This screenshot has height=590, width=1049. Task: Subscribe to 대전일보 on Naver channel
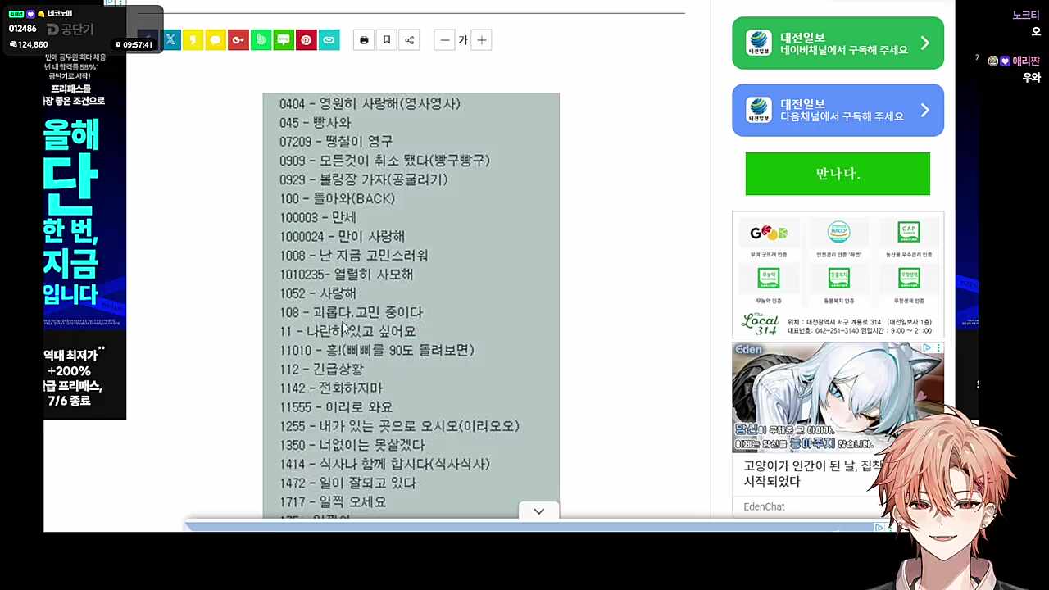(x=838, y=43)
